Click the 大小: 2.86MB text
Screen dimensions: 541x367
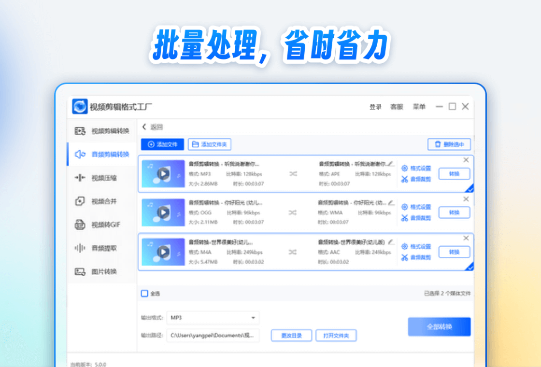tap(203, 183)
